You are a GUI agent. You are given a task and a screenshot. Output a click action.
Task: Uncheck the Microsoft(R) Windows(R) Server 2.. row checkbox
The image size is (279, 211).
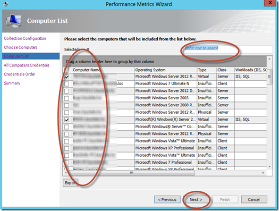[67, 120]
